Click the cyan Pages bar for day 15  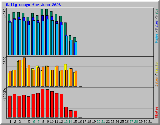pyautogui.click(x=76, y=48)
